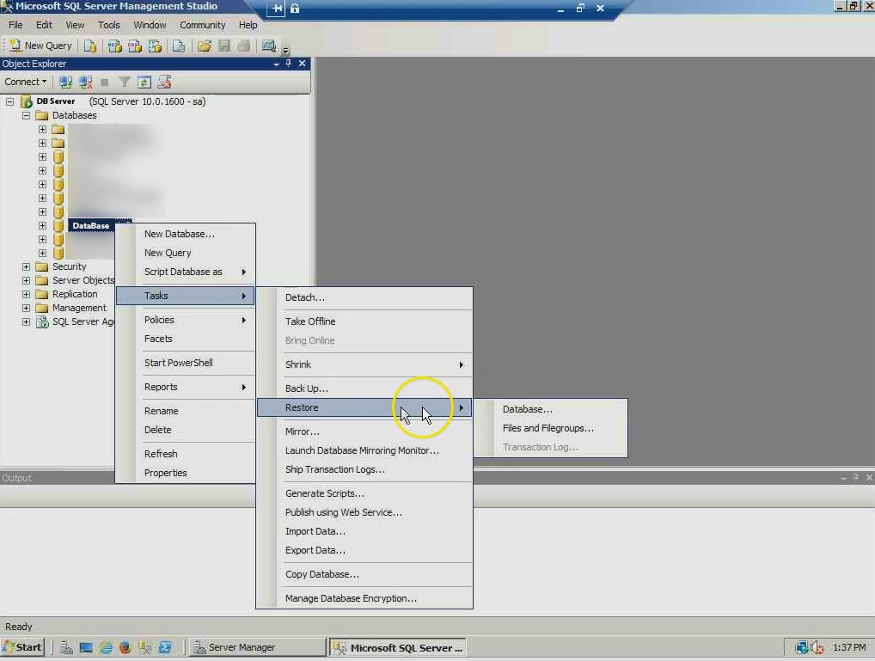875x661 pixels.
Task: Click the New Query button
Action: pyautogui.click(x=40, y=46)
